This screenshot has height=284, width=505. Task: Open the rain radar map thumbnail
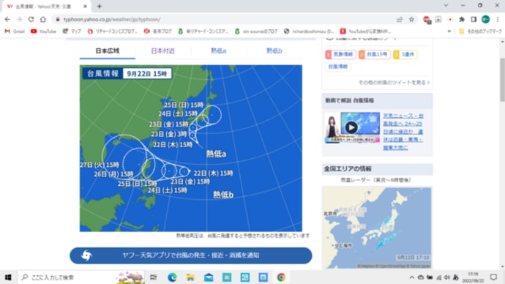pos(377,228)
